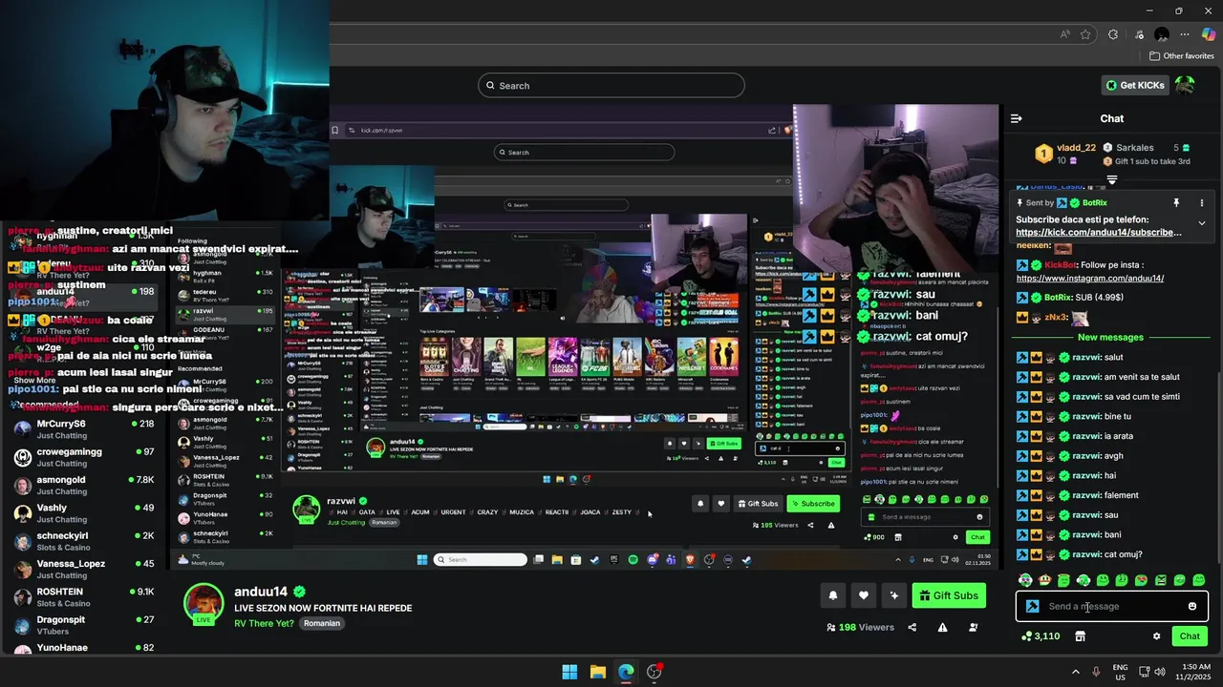Image resolution: width=1223 pixels, height=687 pixels.
Task: Open YunoHanae channel in sidebar
Action: point(84,649)
